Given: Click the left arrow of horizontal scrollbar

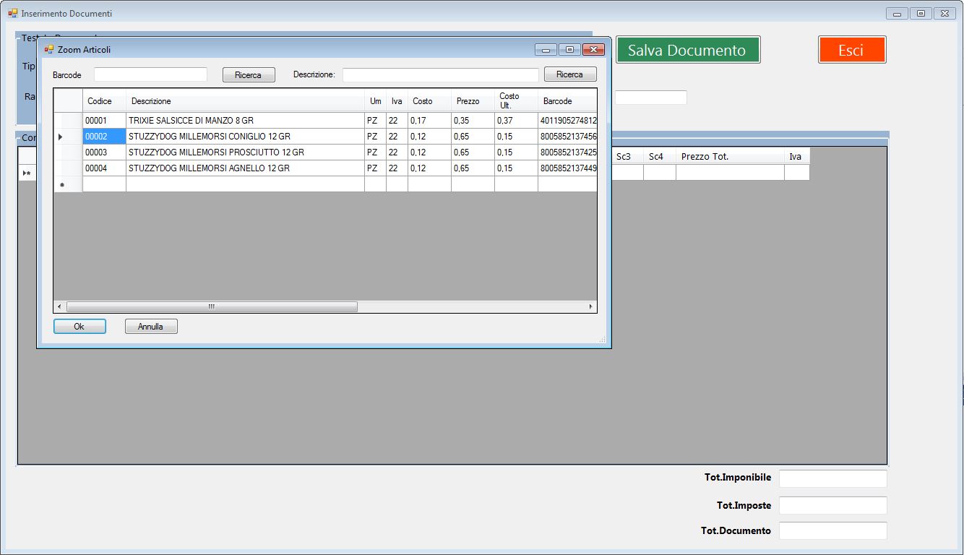Looking at the screenshot, I should click(59, 306).
